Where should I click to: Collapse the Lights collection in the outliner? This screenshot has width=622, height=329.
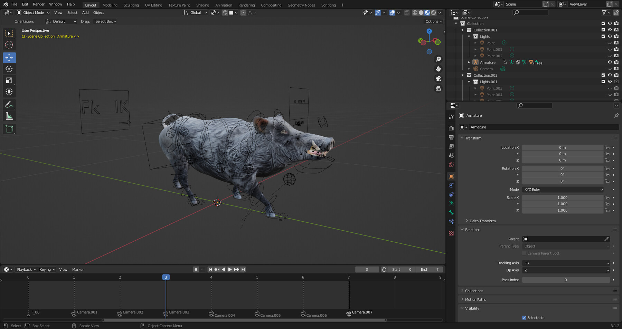click(469, 36)
